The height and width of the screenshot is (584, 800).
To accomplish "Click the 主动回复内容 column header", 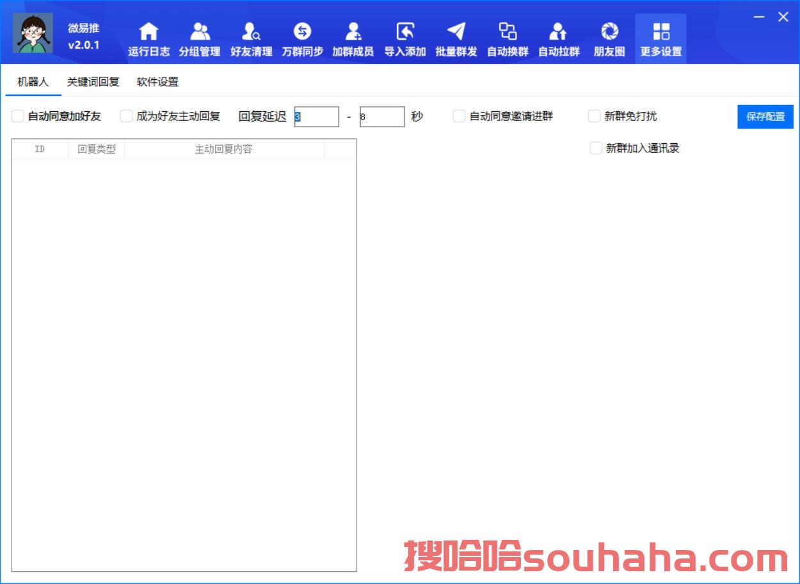I will point(224,149).
